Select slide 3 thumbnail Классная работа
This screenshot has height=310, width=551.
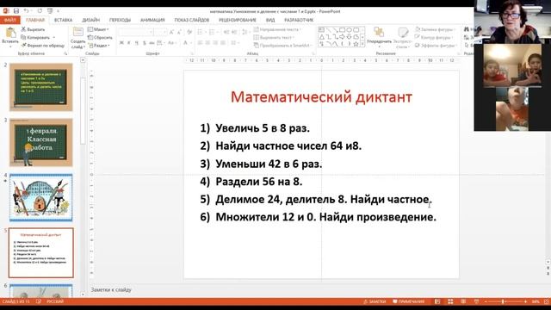41,142
